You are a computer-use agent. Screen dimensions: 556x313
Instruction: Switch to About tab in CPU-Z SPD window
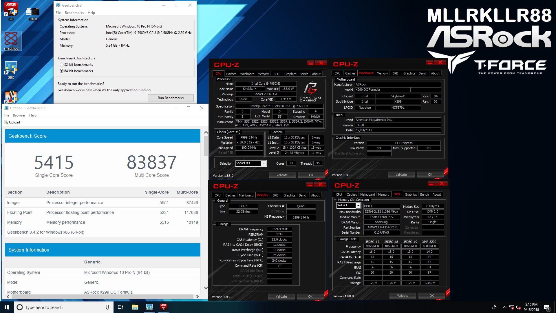point(436,194)
